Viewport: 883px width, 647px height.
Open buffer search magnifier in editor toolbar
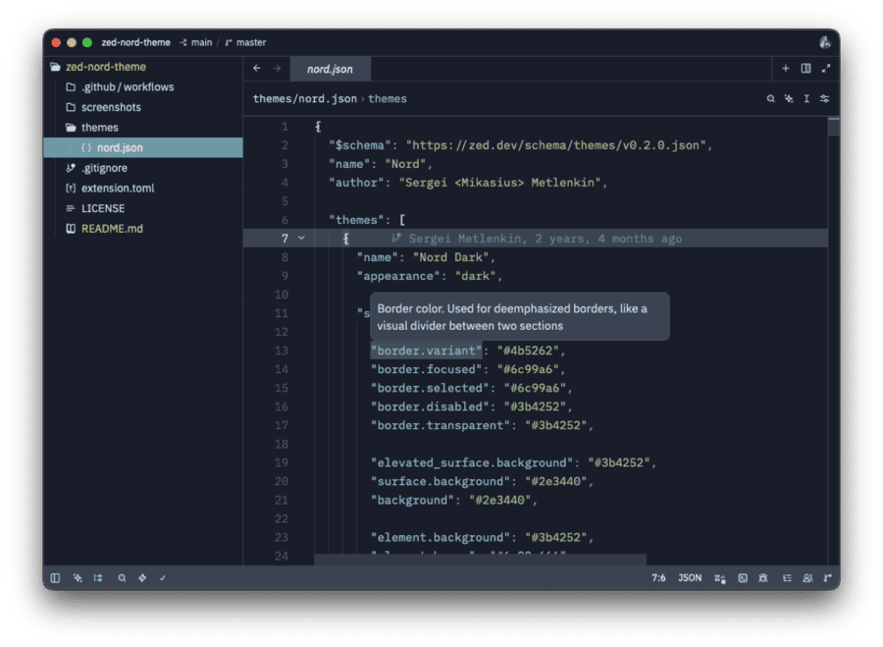770,98
